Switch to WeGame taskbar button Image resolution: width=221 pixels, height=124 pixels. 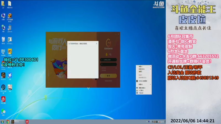click(17, 122)
